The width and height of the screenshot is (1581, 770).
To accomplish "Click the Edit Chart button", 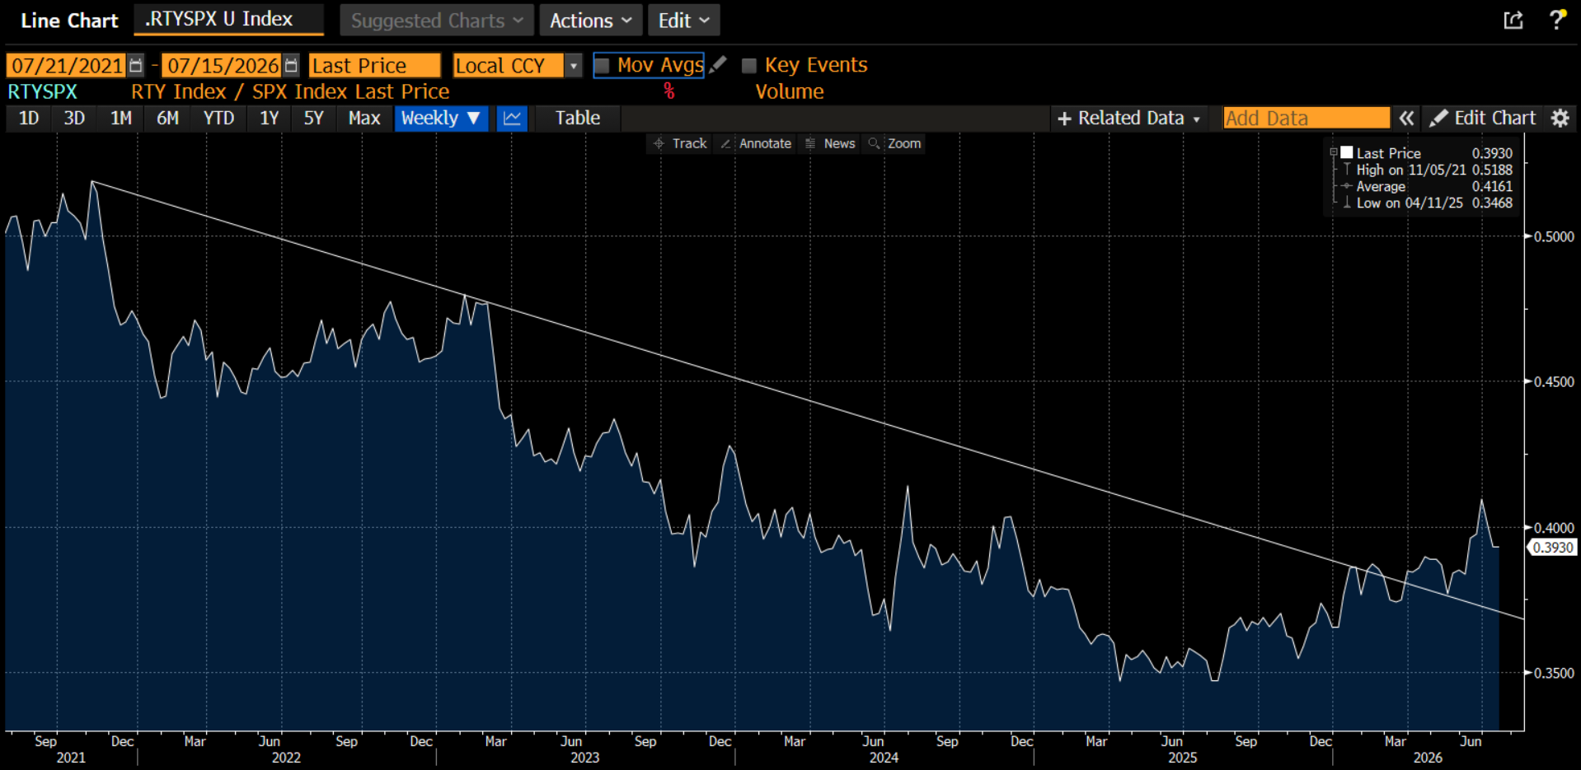I will 1482,118.
